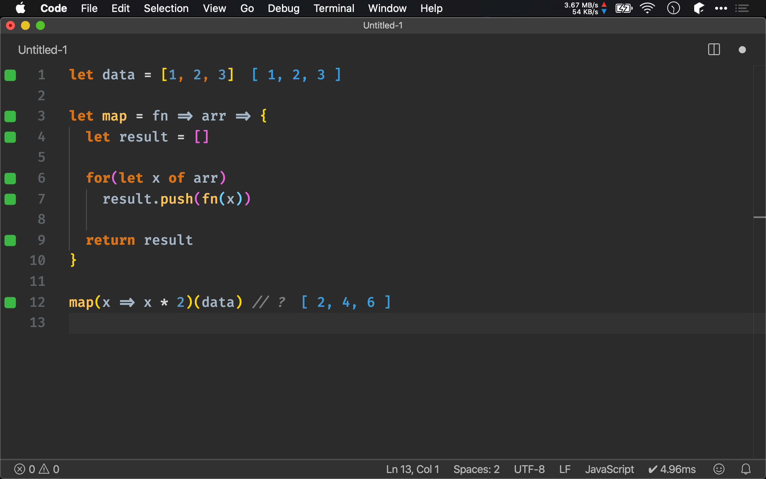Open the Edit menu
This screenshot has height=479, width=766.
(120, 8)
